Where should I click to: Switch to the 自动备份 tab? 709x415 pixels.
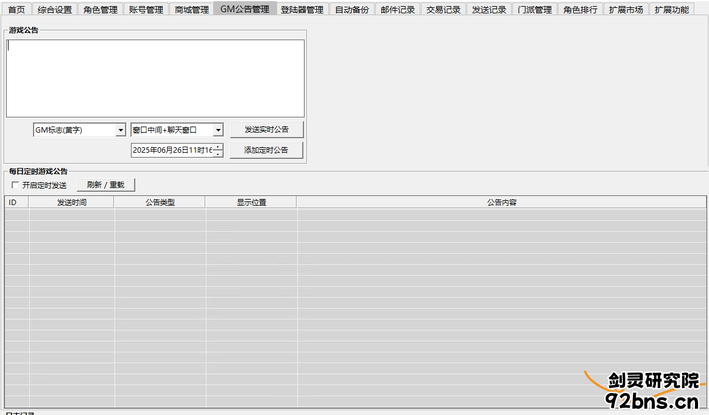pos(352,10)
